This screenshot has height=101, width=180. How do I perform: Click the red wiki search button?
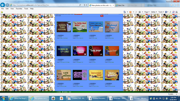[x=102, y=16]
